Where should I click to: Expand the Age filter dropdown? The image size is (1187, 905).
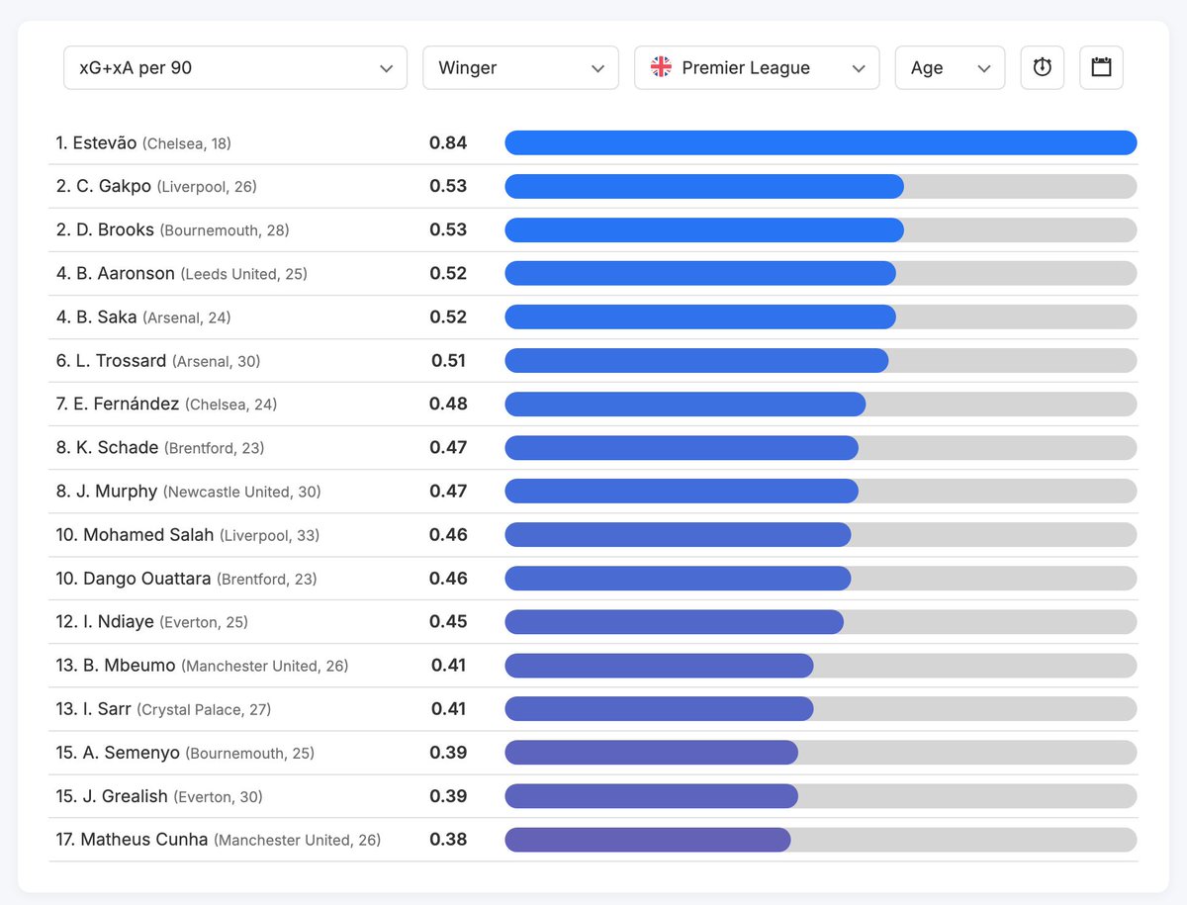[950, 67]
